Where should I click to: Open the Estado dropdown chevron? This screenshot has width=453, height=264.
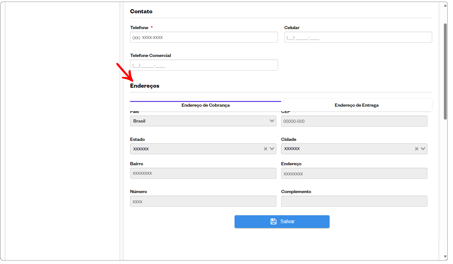272,149
